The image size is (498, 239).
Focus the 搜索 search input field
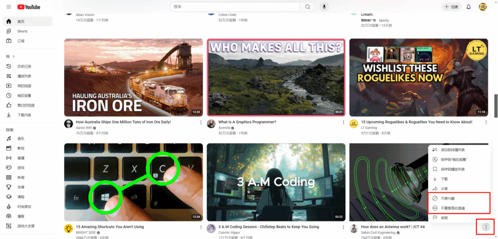click(x=235, y=7)
